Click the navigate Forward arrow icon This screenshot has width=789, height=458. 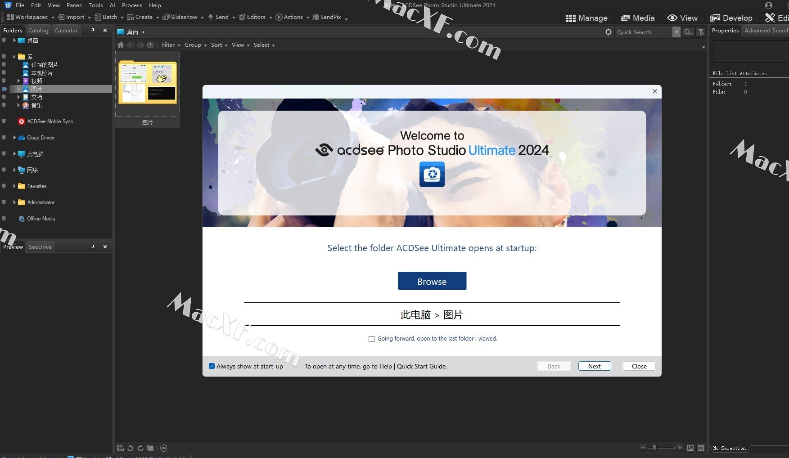point(140,45)
